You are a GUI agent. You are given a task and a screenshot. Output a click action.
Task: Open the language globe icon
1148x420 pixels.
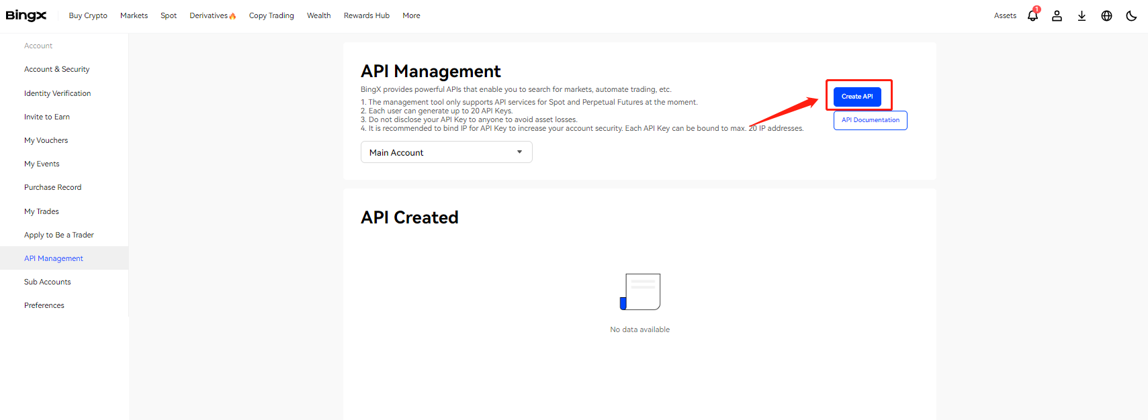tap(1106, 15)
